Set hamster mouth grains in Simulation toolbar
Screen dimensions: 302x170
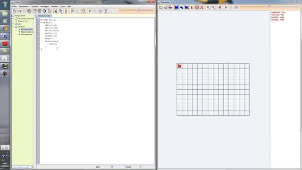tap(187, 8)
